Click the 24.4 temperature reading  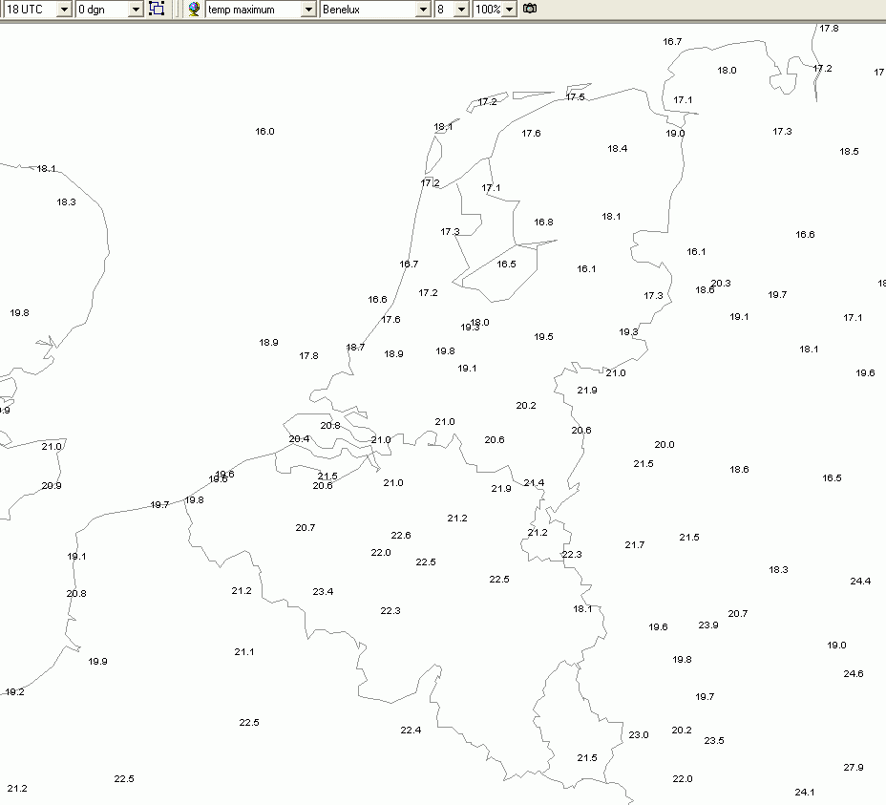pyautogui.click(x=860, y=581)
